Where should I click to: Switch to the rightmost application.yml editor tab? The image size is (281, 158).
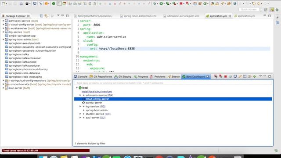click(245, 16)
